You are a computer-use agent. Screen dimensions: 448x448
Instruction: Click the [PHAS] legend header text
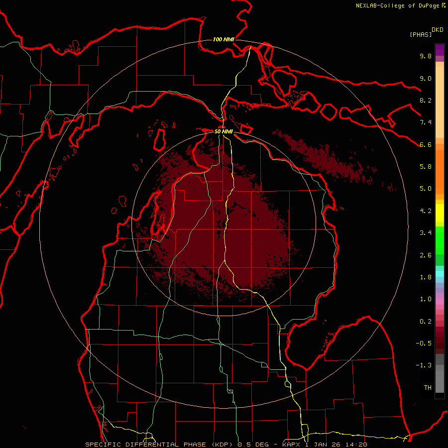(x=421, y=34)
